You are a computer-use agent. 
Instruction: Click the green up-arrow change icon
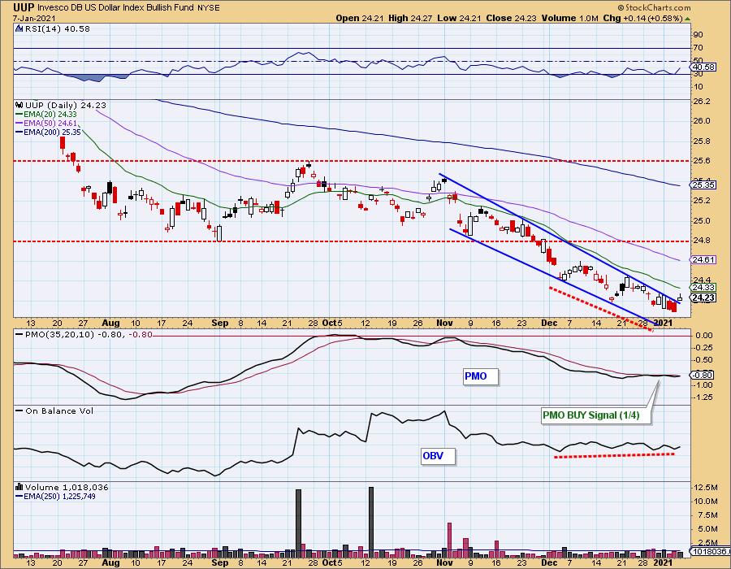(x=688, y=19)
